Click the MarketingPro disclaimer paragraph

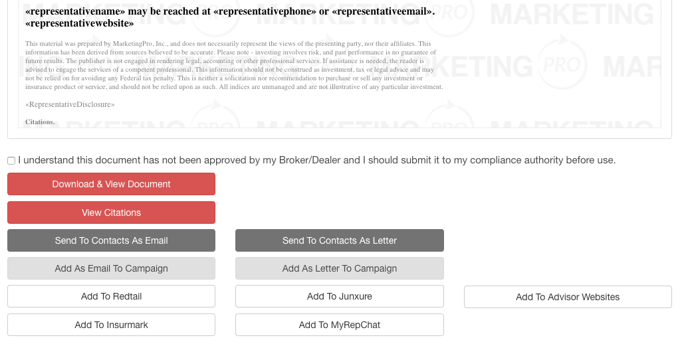point(233,65)
